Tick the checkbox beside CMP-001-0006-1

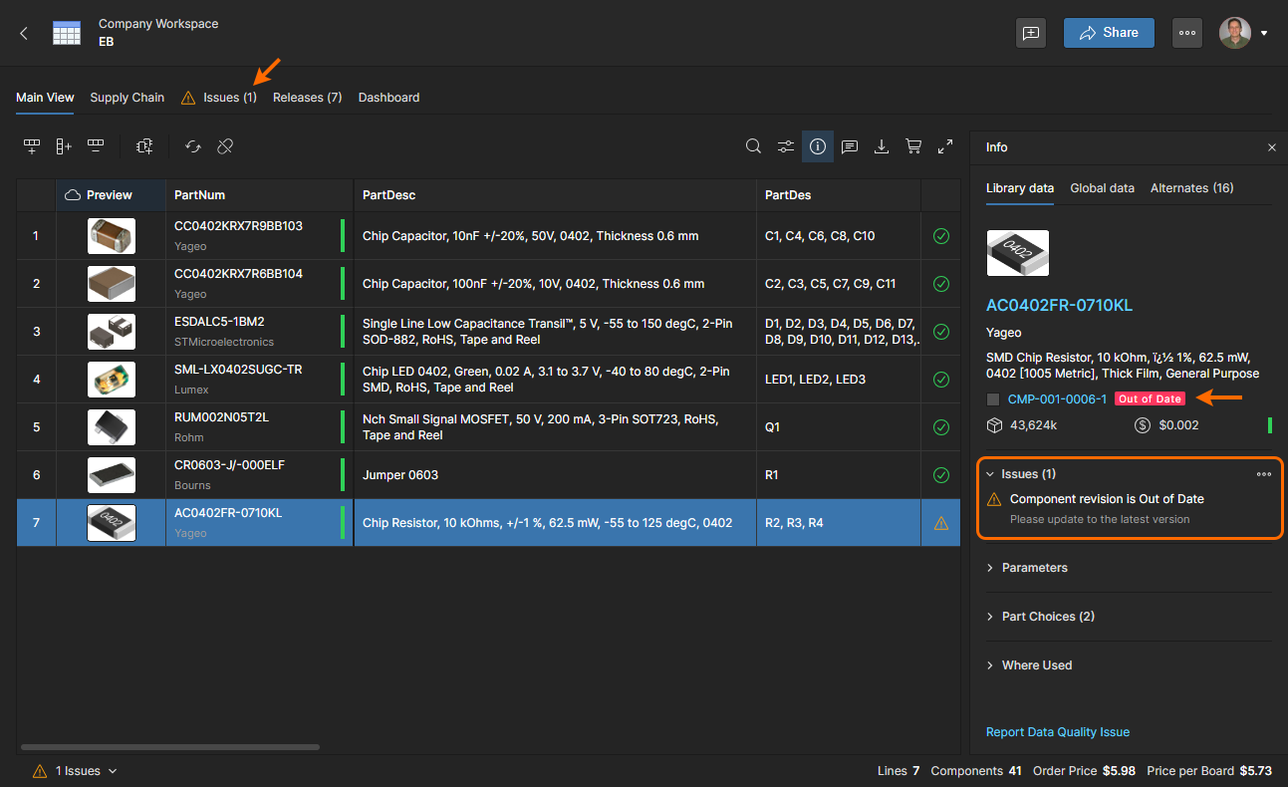tap(993, 399)
